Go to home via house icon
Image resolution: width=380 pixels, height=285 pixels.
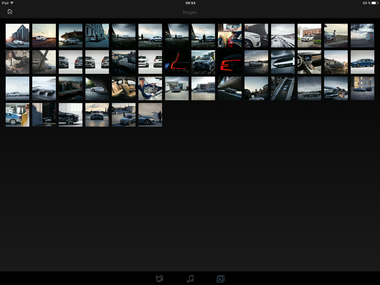(x=10, y=12)
